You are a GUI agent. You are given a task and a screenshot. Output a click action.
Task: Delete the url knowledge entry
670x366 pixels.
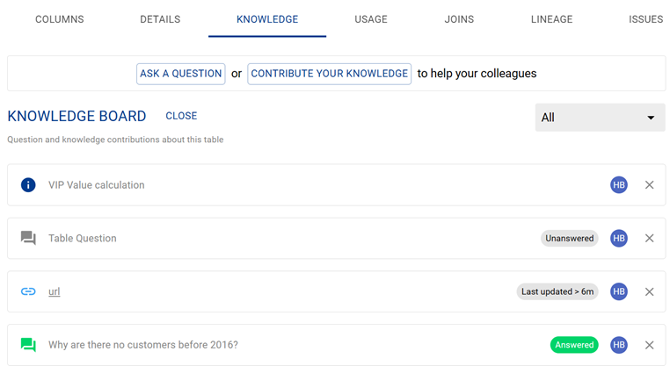point(650,291)
